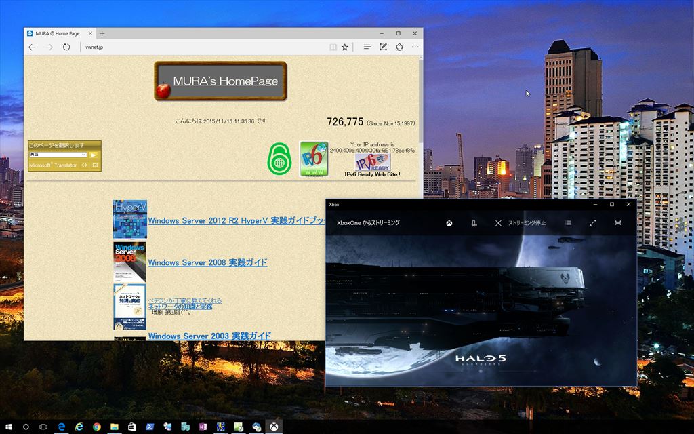This screenshot has height=434, width=694.
Task: Open Windows Server 2003 実践ガイド link
Action: [x=209, y=336]
